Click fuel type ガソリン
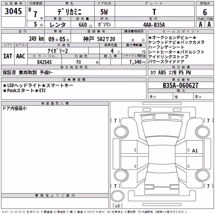215x215 pixels. tap(104, 24)
